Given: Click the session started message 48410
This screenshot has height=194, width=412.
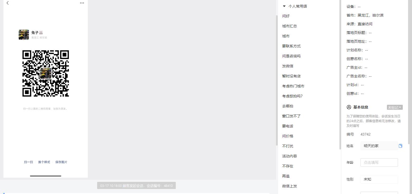Looking at the screenshot, I should [x=136, y=186].
